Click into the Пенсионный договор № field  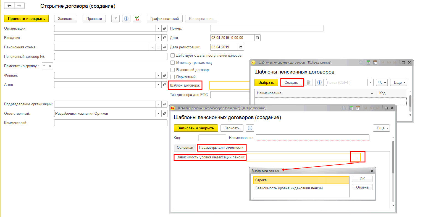point(111,56)
